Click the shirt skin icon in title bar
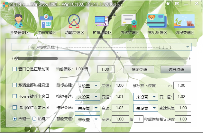The height and width of the screenshot is (133, 203). click(x=168, y=4)
